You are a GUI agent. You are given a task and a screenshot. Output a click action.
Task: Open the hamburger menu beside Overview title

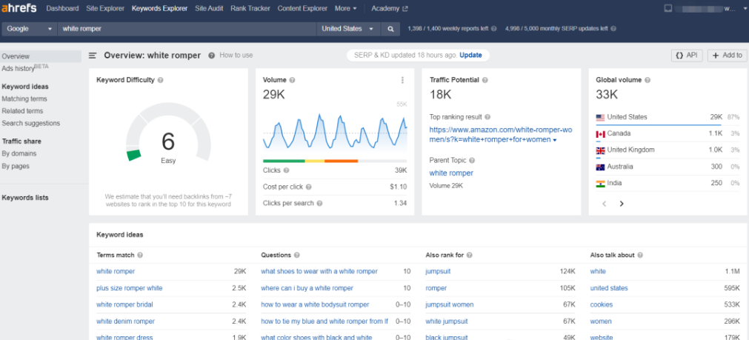93,56
